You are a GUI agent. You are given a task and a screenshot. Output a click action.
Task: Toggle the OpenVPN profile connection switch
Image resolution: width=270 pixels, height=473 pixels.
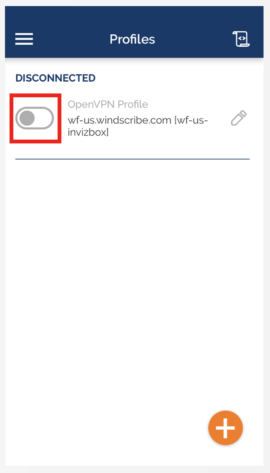click(x=35, y=118)
